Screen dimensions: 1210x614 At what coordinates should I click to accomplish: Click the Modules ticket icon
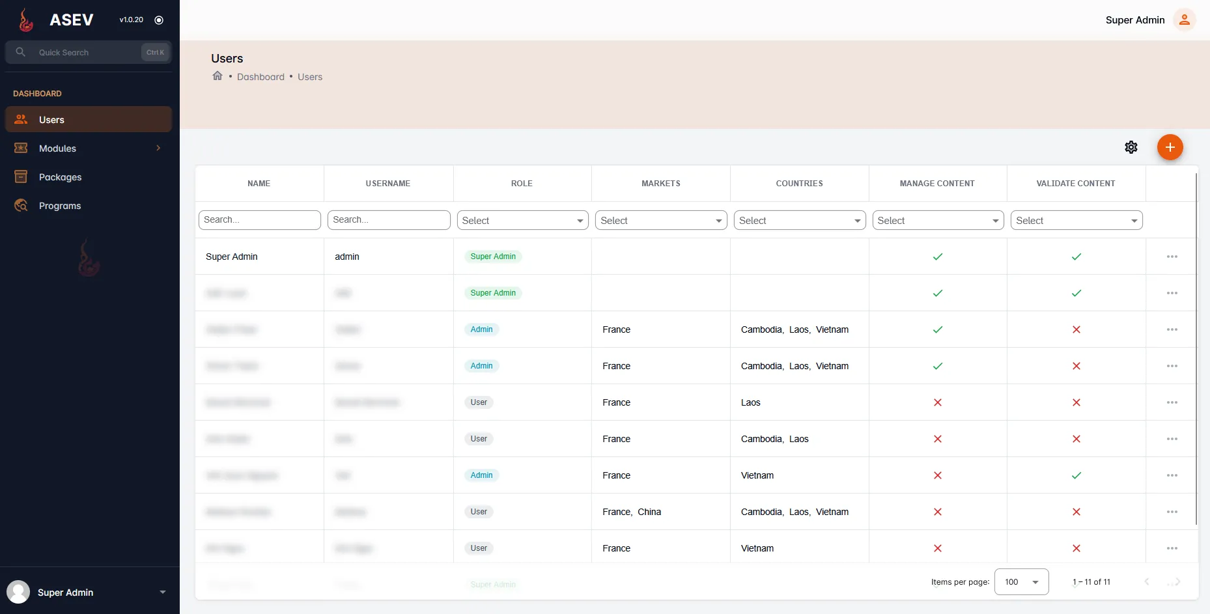(21, 148)
